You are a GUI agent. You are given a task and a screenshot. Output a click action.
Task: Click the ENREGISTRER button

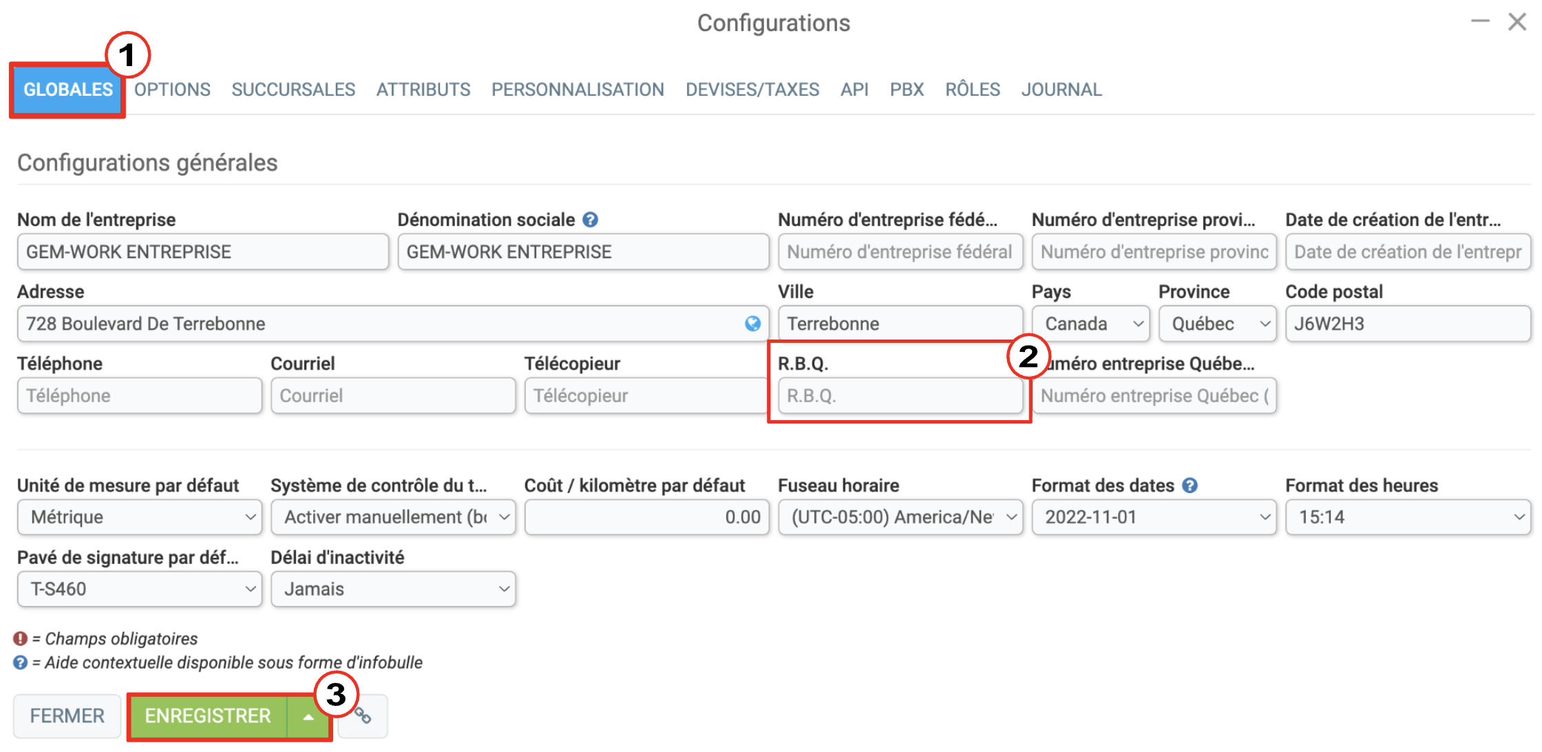[x=208, y=716]
